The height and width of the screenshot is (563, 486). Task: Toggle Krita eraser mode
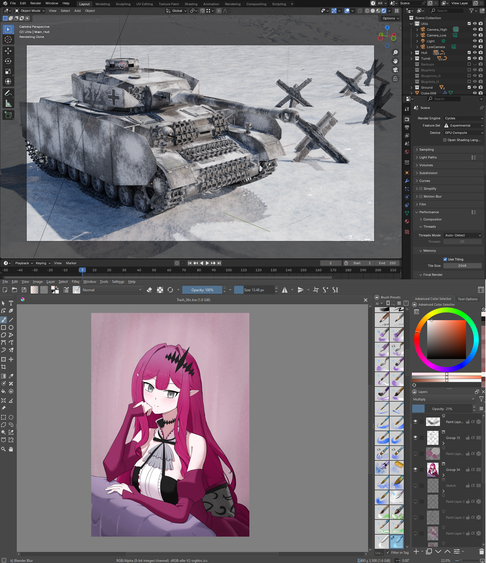pos(149,290)
